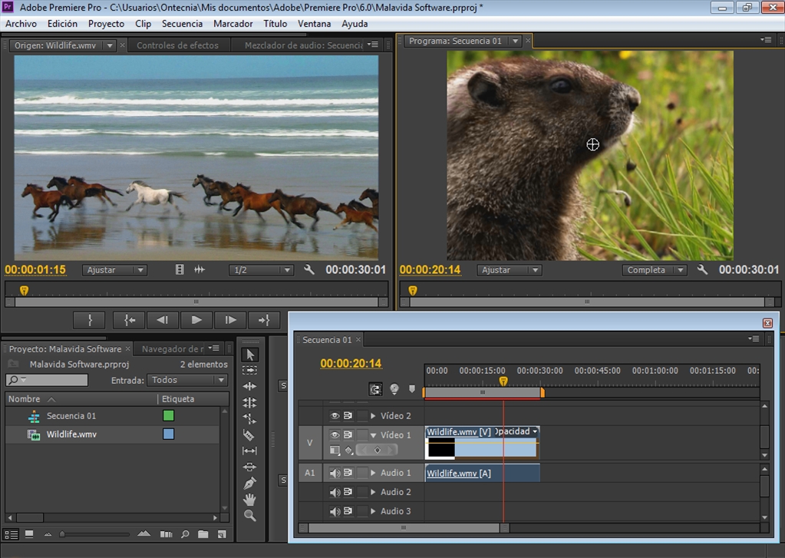Go to in point in Source monitor

pyautogui.click(x=129, y=320)
